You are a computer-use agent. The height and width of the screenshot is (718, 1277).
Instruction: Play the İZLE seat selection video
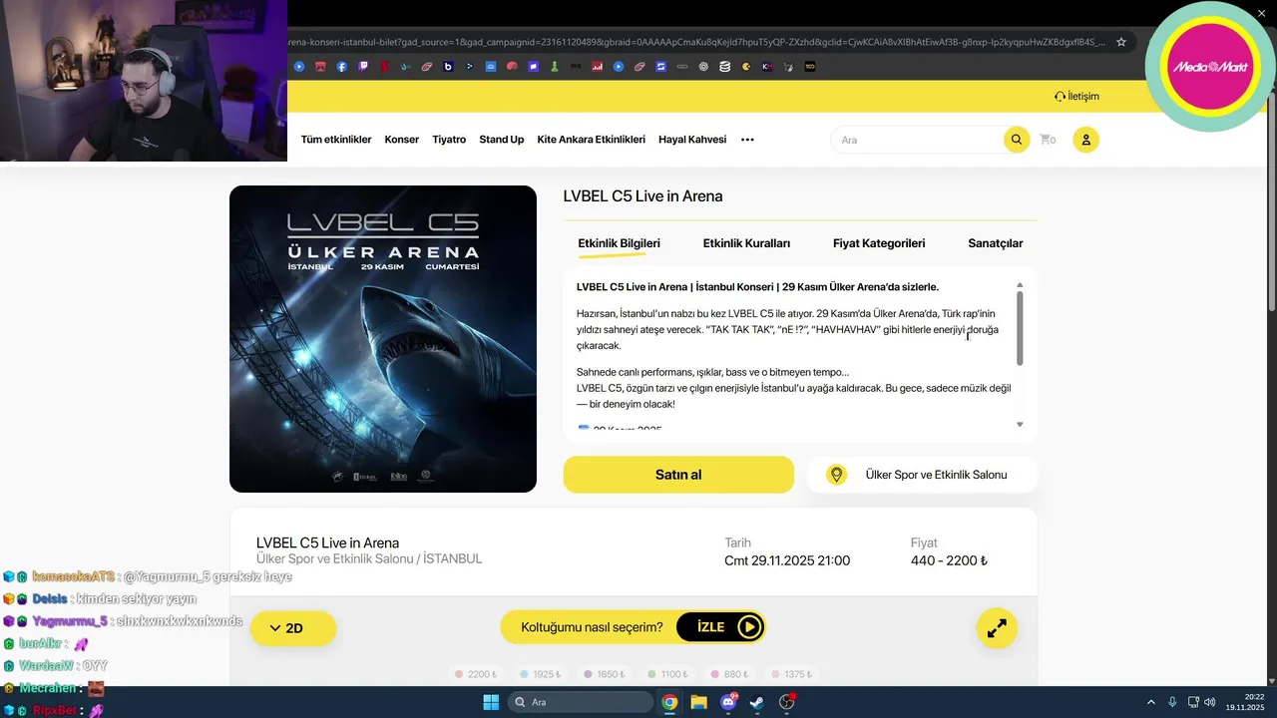point(720,627)
